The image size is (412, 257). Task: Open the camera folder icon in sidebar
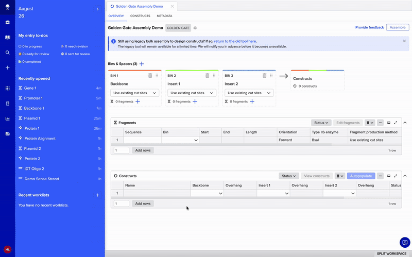pos(7,134)
